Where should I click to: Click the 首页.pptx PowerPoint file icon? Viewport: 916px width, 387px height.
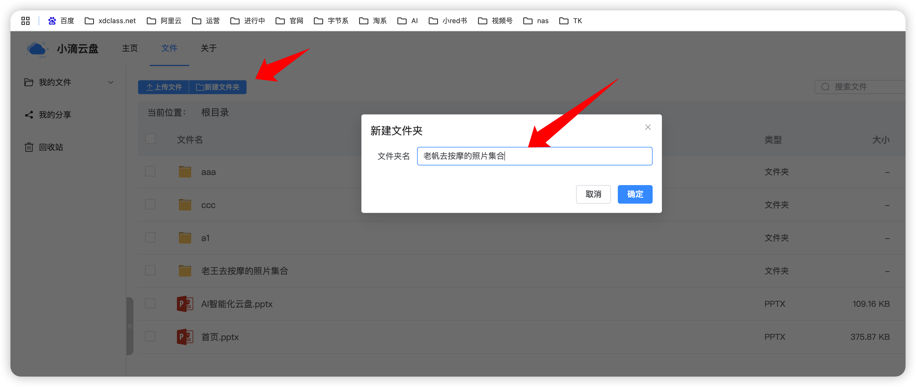click(x=184, y=337)
